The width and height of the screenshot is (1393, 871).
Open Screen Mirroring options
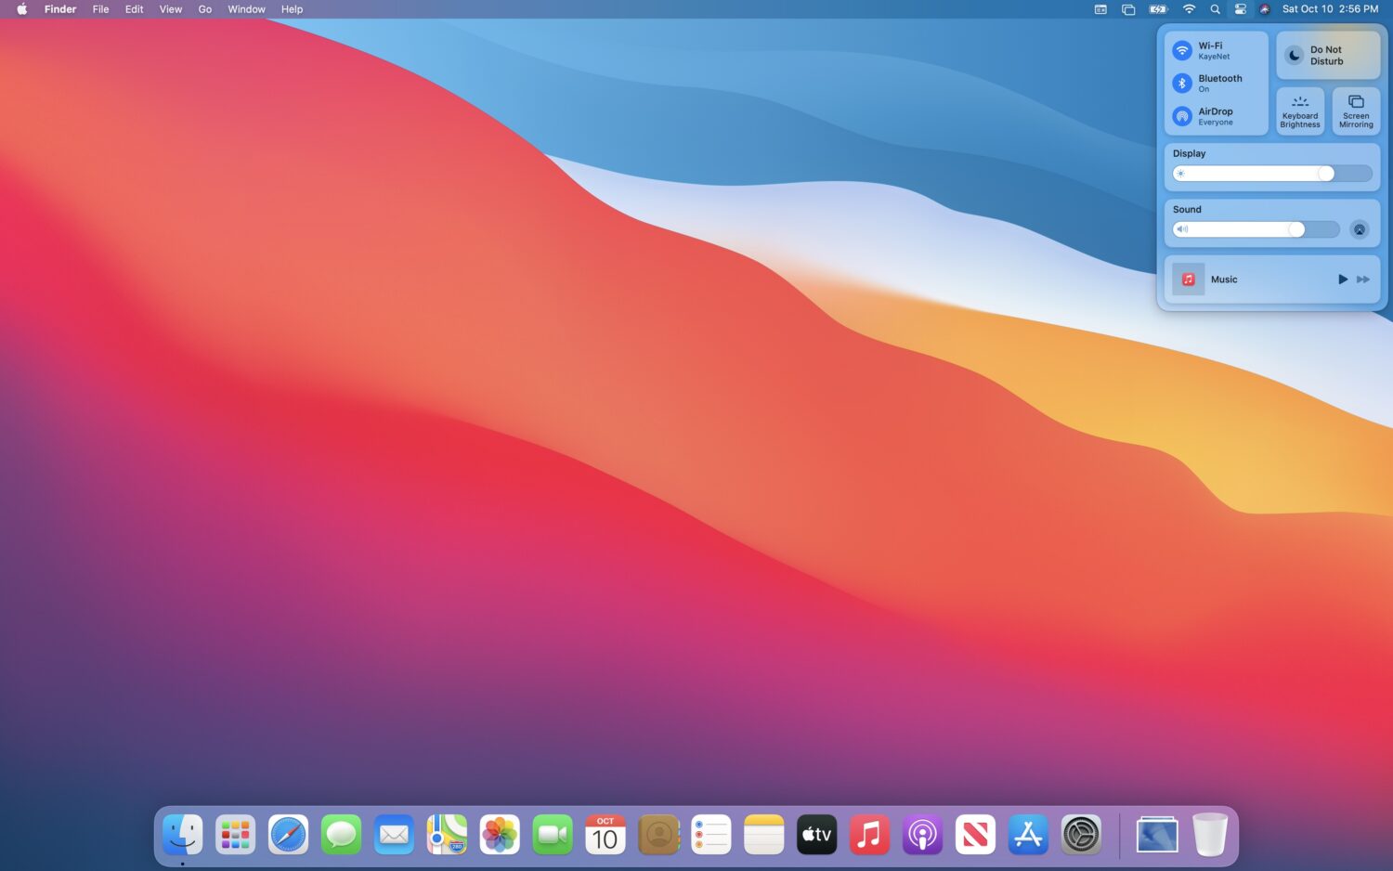tap(1355, 110)
